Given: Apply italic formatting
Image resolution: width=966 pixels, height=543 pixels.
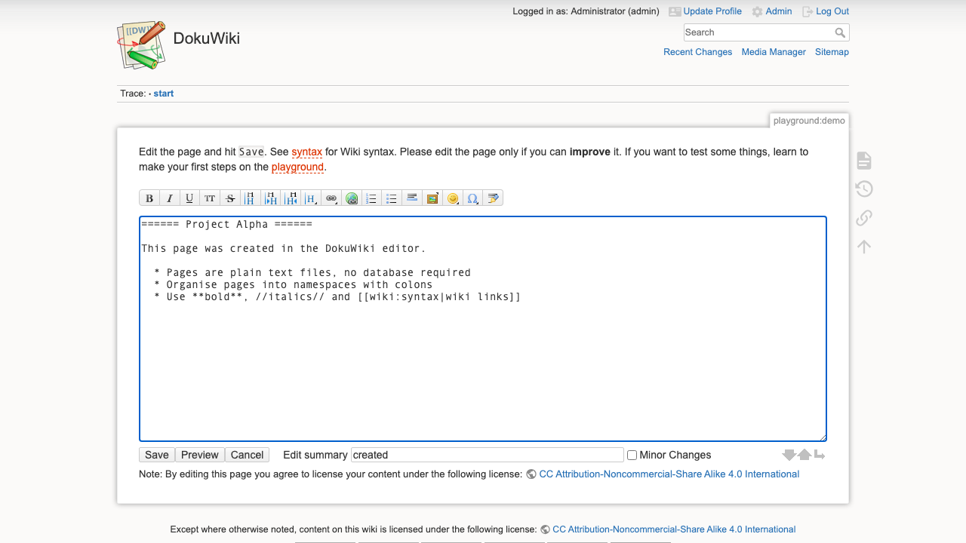Looking at the screenshot, I should pos(170,198).
